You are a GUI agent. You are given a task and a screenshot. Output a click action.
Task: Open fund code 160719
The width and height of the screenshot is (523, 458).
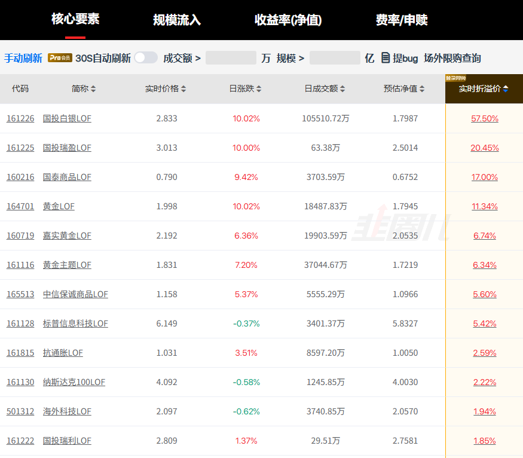click(x=20, y=236)
